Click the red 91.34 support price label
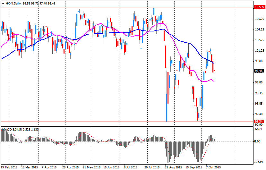 (259, 122)
